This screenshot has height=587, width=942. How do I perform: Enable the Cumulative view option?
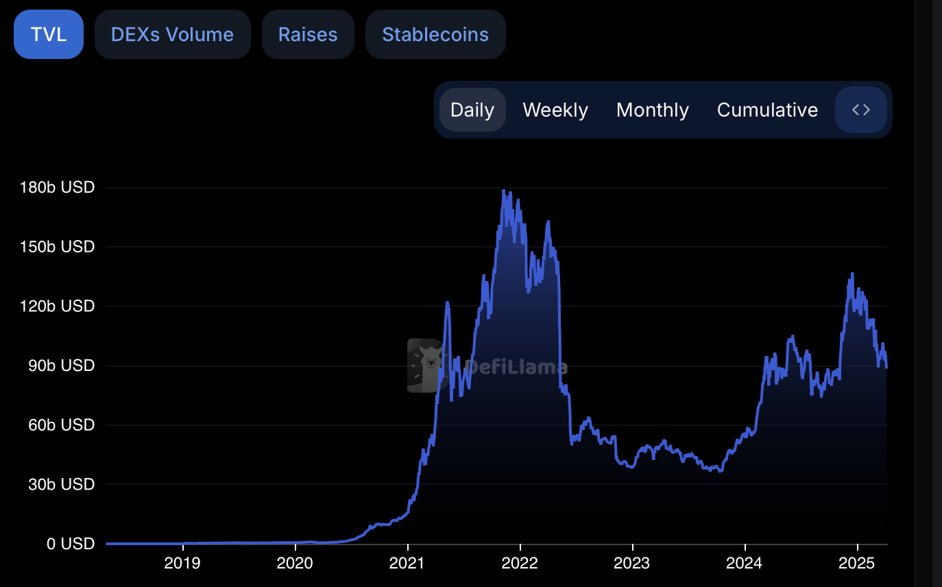point(767,110)
